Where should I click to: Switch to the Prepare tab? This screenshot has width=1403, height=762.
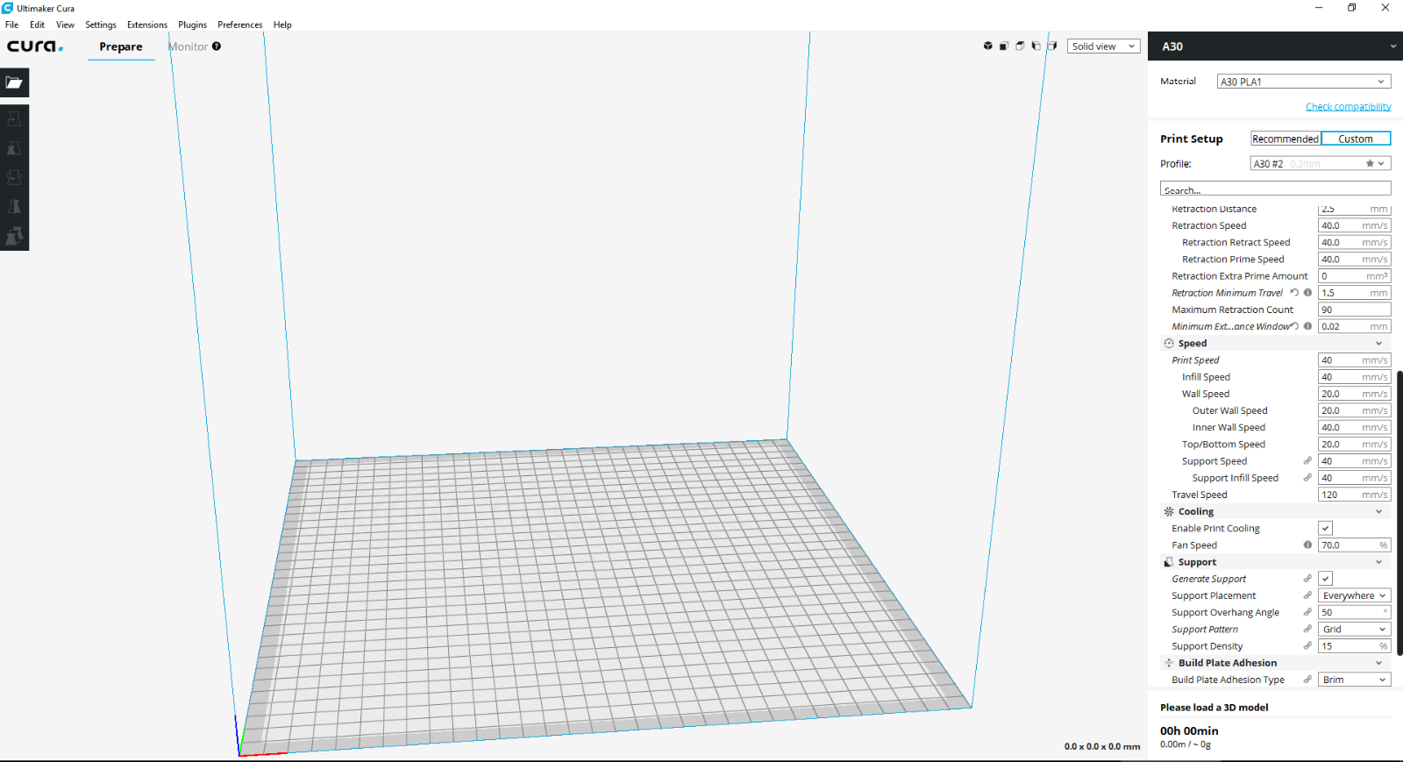121,46
